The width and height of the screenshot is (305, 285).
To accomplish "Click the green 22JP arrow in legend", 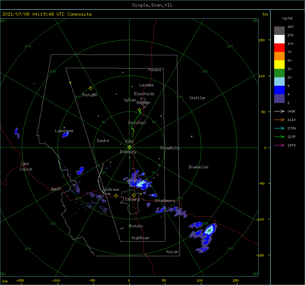I will click(279, 137).
